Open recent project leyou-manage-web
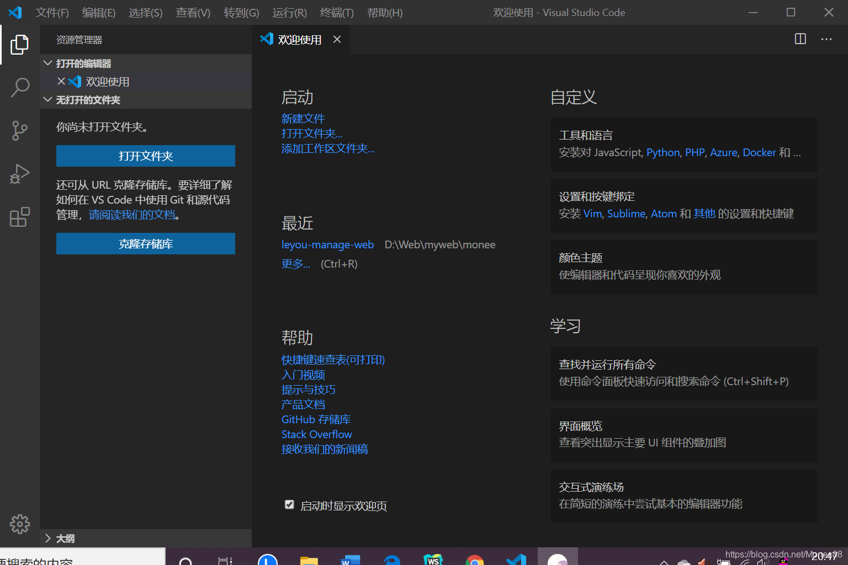Screen dimensions: 848x565 point(328,244)
